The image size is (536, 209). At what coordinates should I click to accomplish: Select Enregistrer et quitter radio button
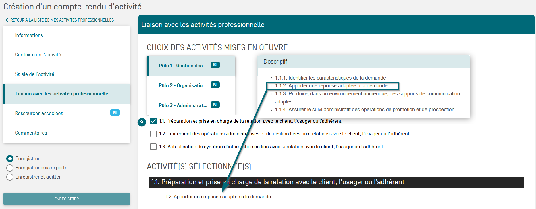pos(10,177)
